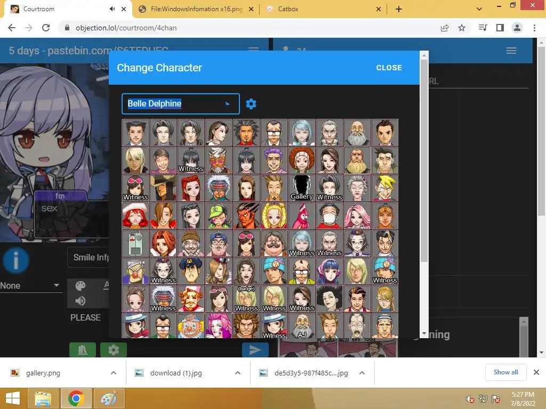Select Phoenix Wright portrait in first row
Screen dimensions: 546x409
click(135, 133)
